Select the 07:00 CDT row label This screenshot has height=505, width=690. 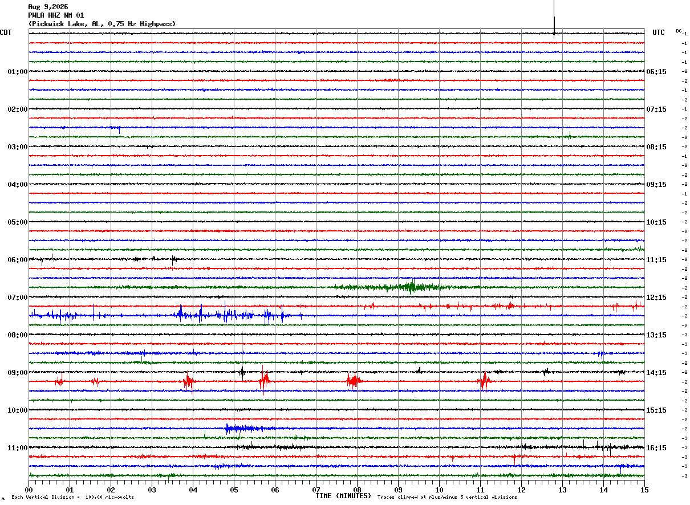click(x=18, y=298)
